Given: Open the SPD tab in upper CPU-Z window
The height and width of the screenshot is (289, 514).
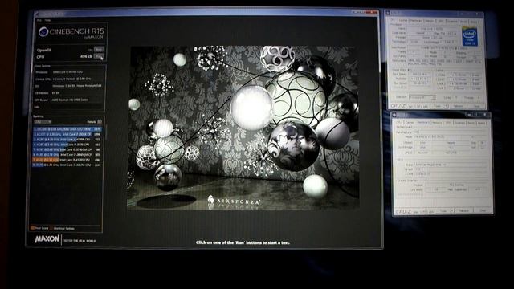Looking at the screenshot, I should click(441, 21).
